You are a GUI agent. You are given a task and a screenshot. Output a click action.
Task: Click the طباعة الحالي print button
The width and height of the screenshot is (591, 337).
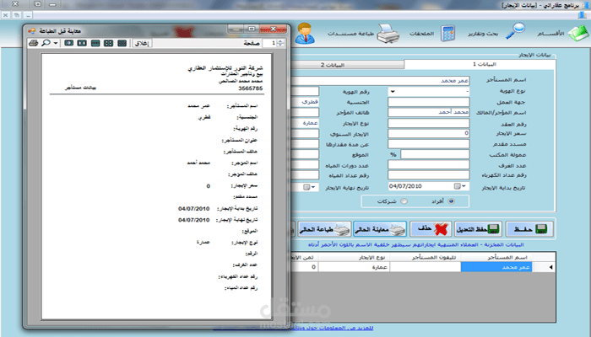tap(324, 229)
